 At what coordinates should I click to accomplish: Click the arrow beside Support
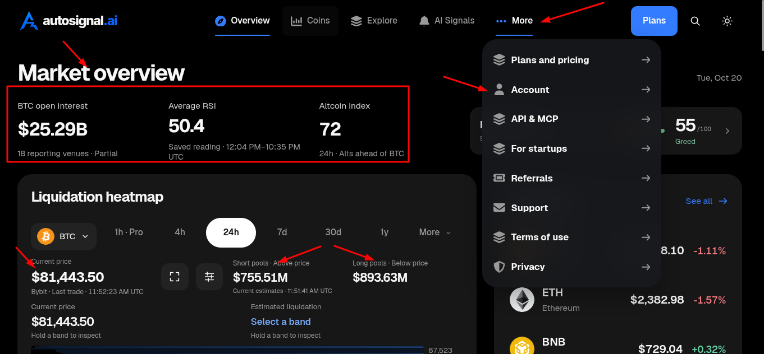coord(646,208)
